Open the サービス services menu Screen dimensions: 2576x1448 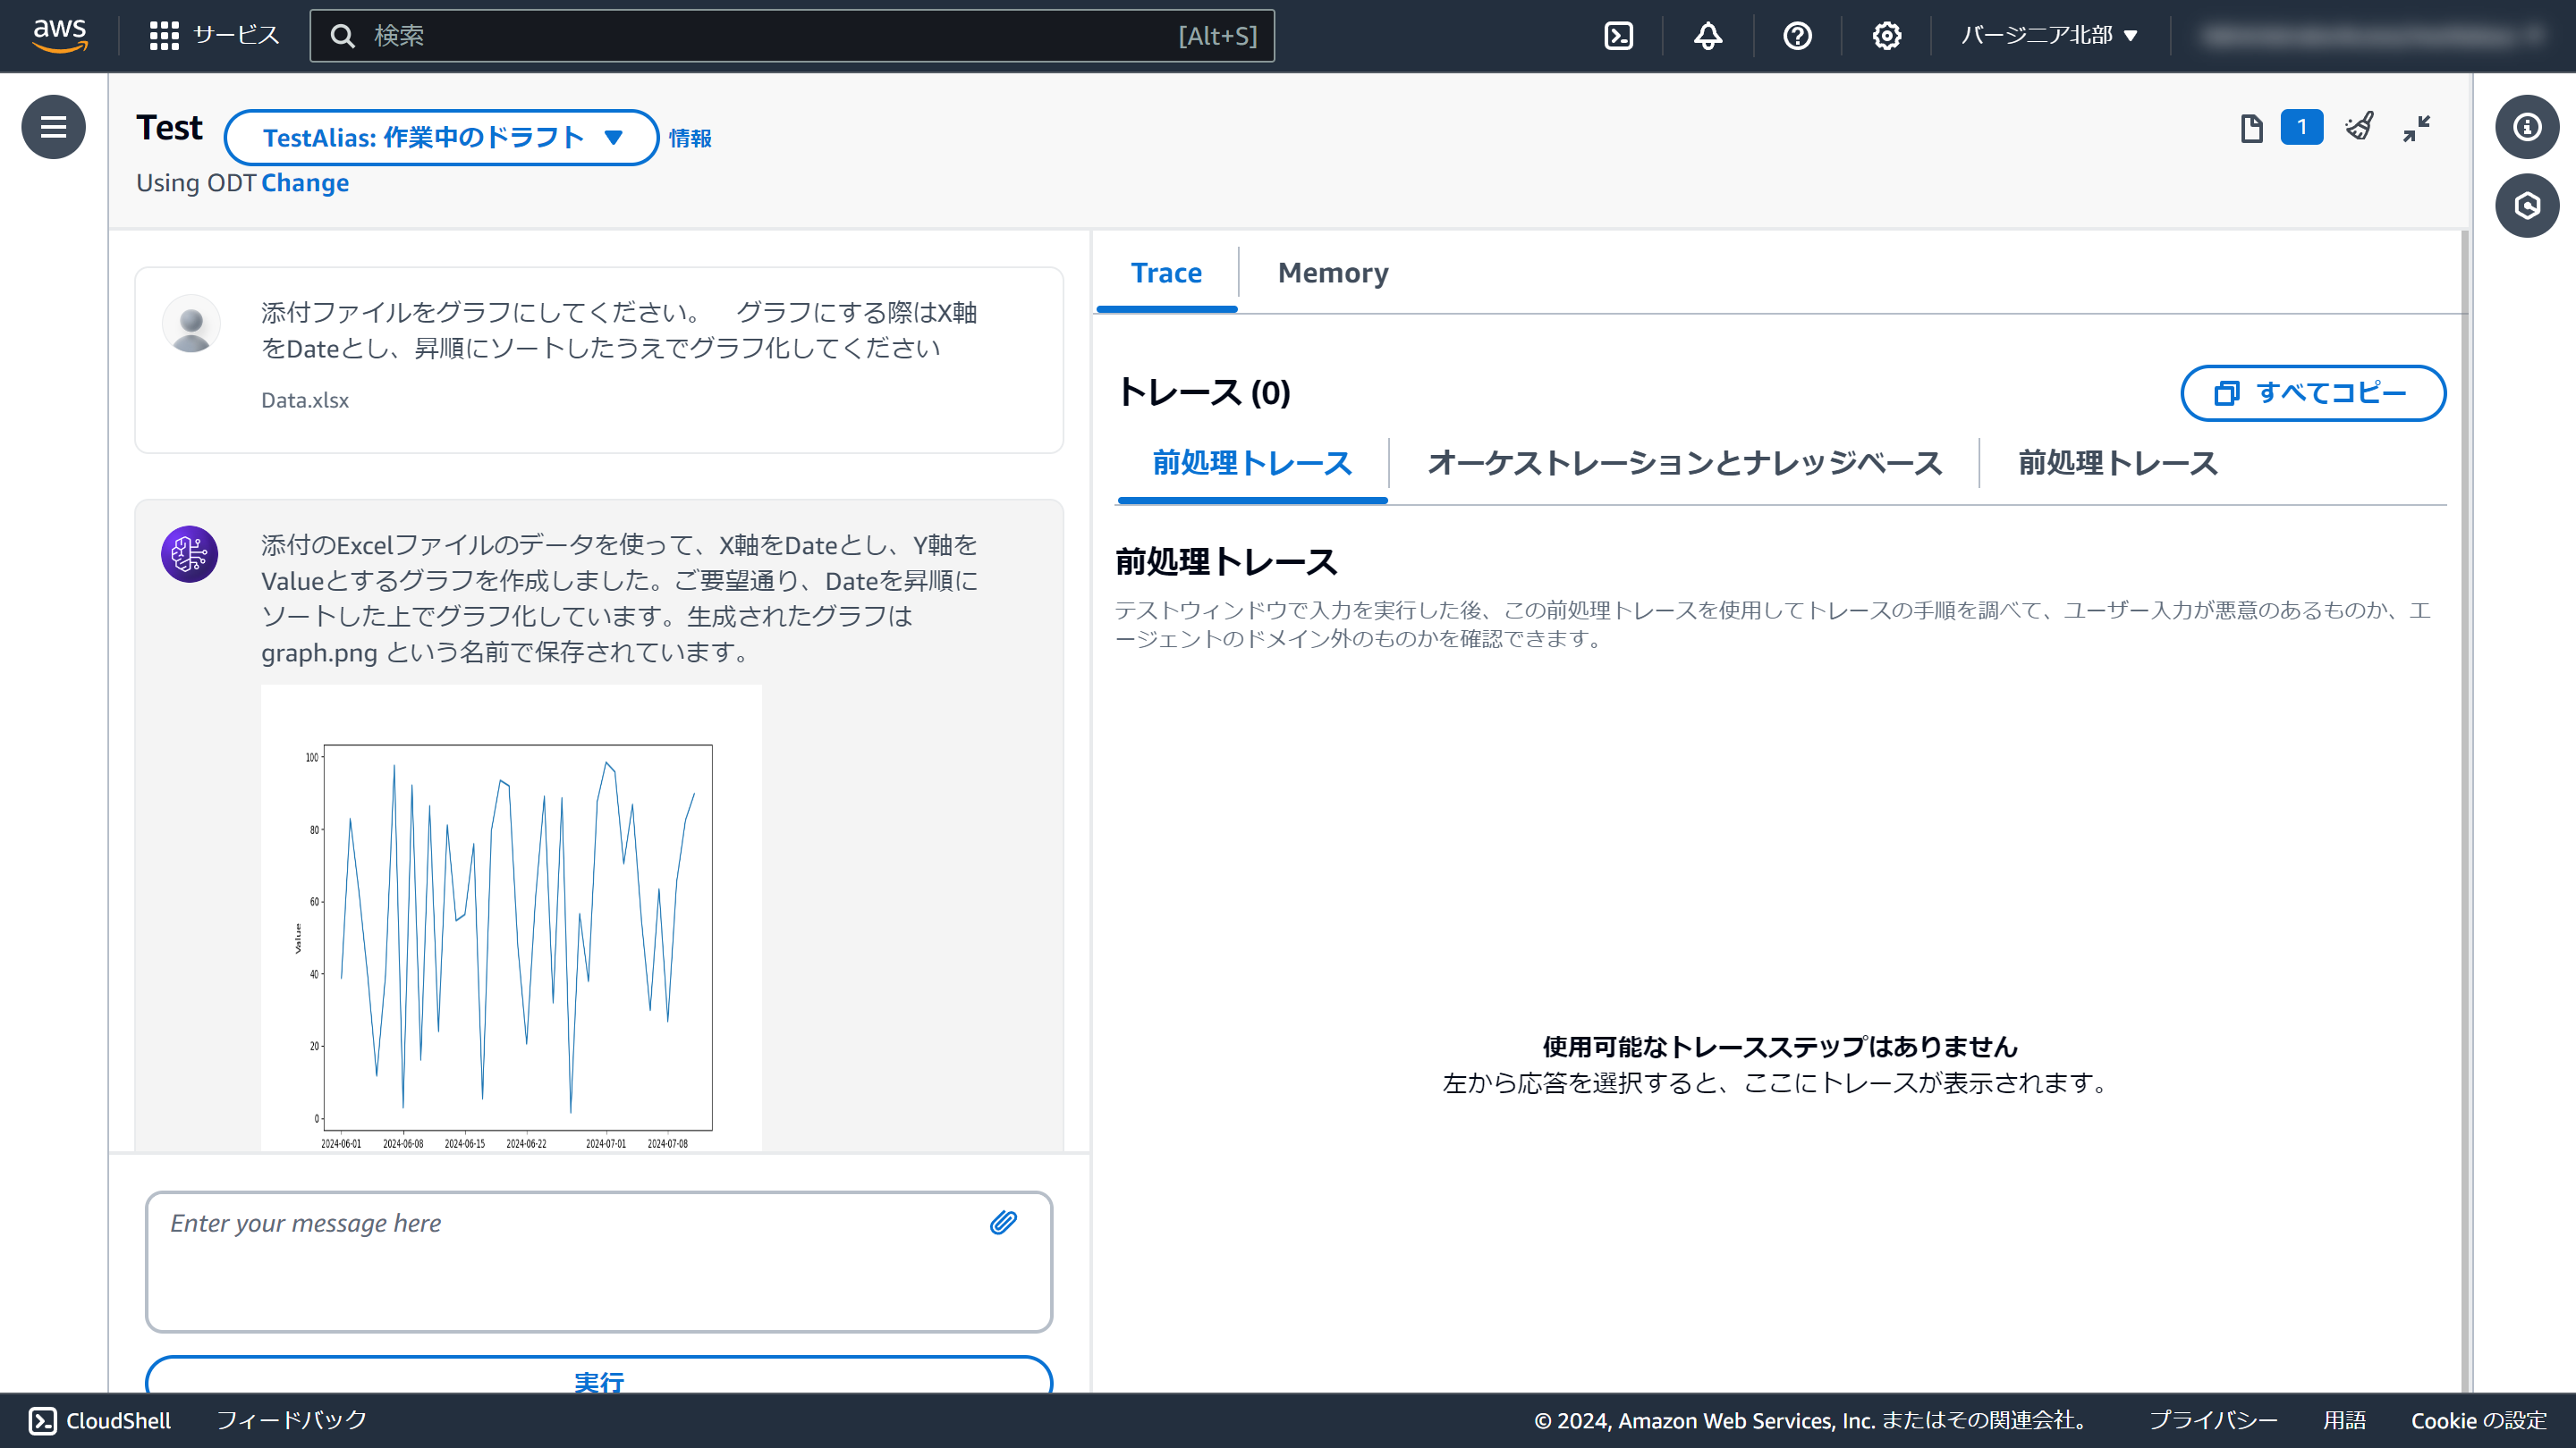(x=214, y=36)
